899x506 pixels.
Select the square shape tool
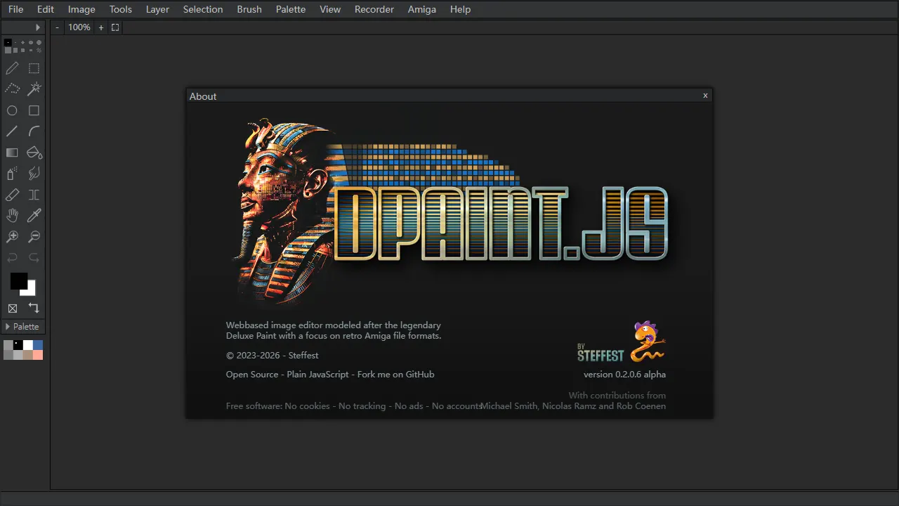click(34, 110)
